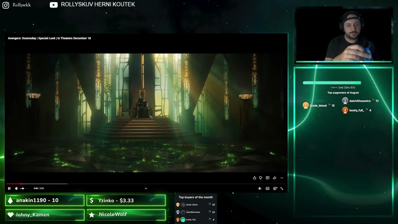Viewport: 398px width, 224px height.
Task: Click the gold first-place medal icon
Action: [x=306, y=105]
